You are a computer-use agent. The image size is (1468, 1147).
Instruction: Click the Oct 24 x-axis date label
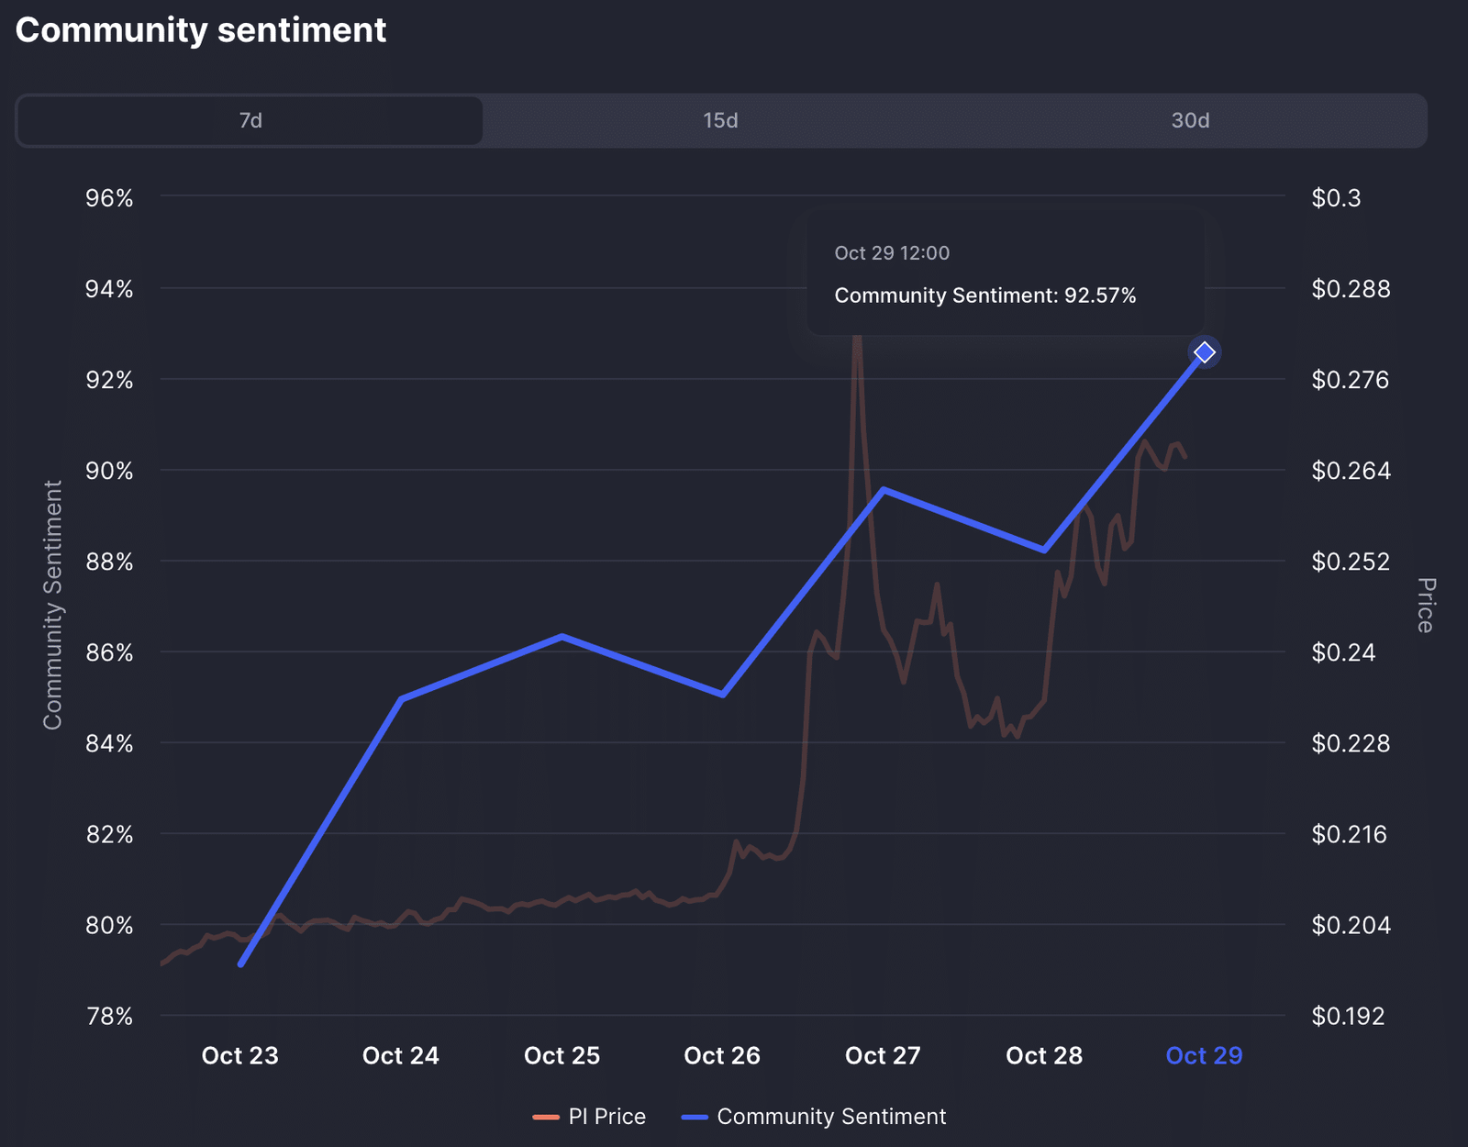401,1056
